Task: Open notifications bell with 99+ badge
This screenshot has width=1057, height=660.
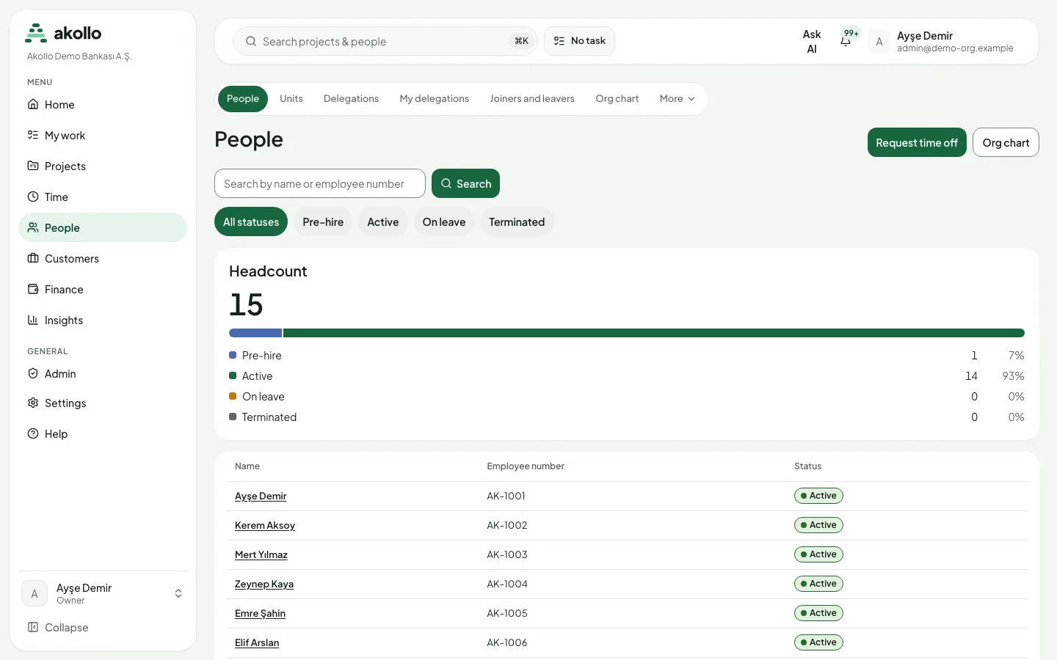Action: (x=846, y=40)
